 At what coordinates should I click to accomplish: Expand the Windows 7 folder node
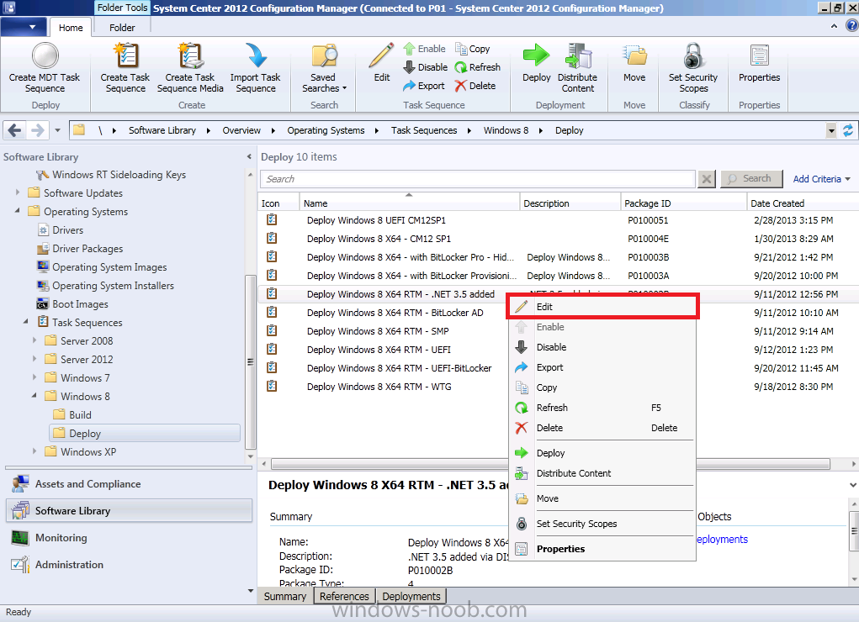(34, 377)
